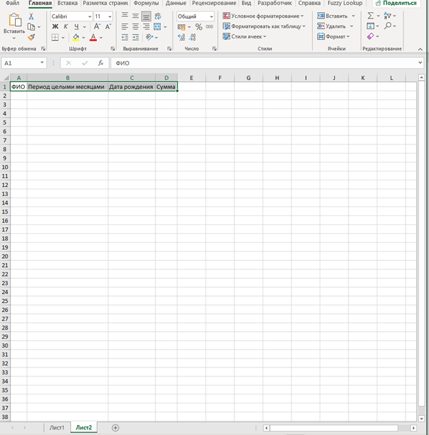Screen dimensions: 429x435
Task: Open Условное форматирование menu
Action: pyautogui.click(x=263, y=16)
